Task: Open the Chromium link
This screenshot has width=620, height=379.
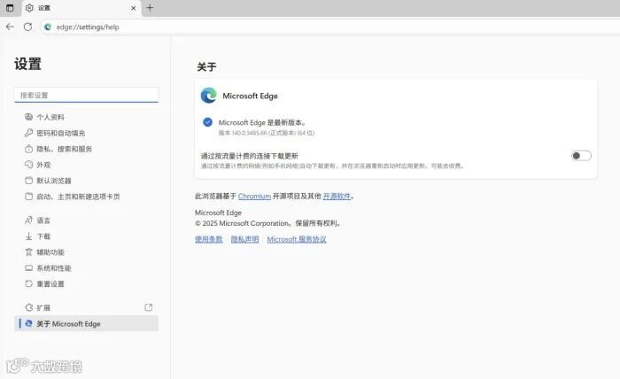Action: coord(254,196)
